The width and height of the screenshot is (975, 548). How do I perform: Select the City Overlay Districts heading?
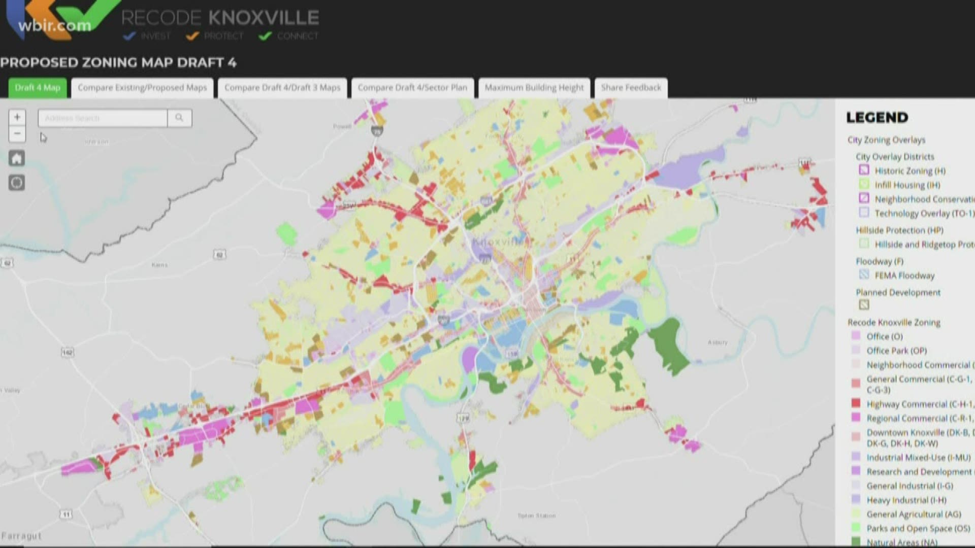pyautogui.click(x=895, y=157)
